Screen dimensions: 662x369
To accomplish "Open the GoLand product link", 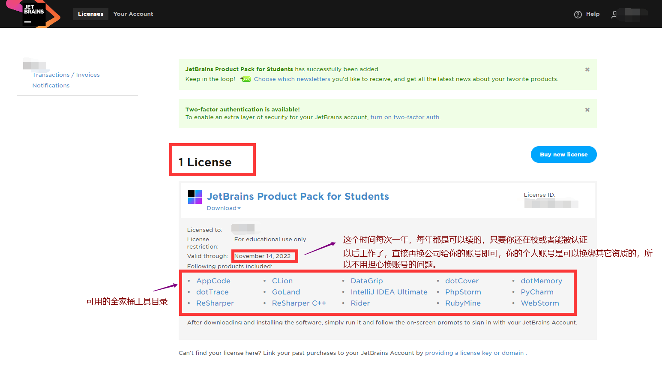I will point(286,292).
